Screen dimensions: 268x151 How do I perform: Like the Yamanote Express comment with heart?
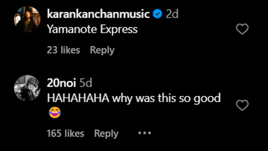[242, 30]
